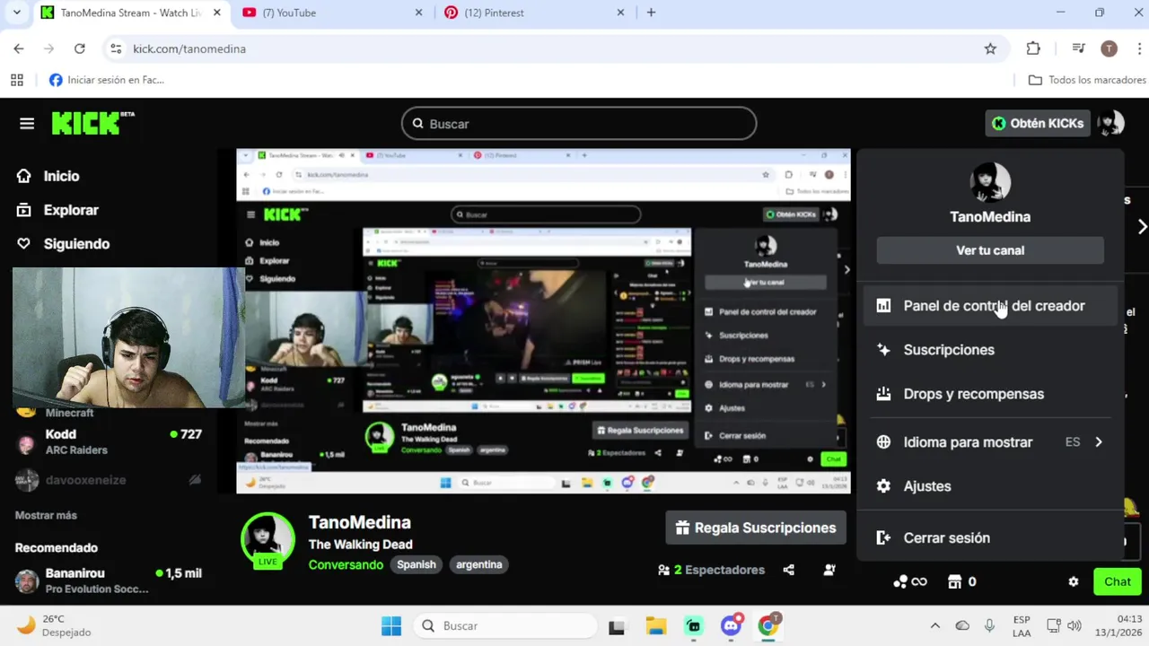Open Panel de control del creador
This screenshot has height=646, width=1149.
(990, 306)
